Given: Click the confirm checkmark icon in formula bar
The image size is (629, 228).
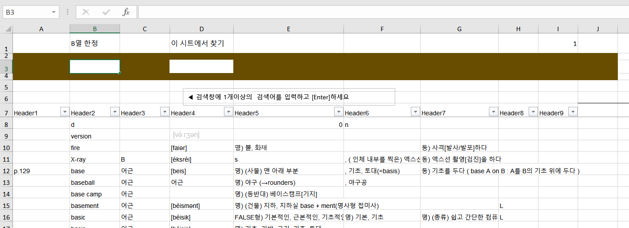Looking at the screenshot, I should coord(106,12).
